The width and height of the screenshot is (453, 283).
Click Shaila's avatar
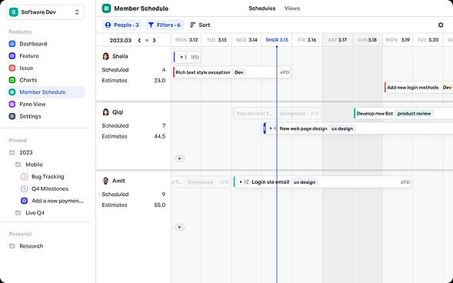pyautogui.click(x=105, y=56)
